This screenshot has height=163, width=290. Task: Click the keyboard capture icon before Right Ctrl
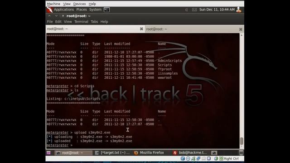(x=221, y=158)
